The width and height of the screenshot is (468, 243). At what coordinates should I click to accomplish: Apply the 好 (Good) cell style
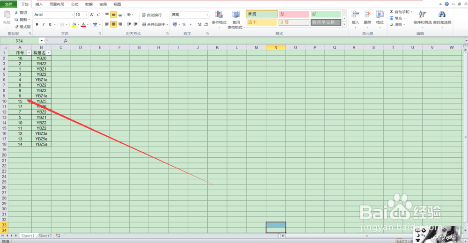[326, 14]
